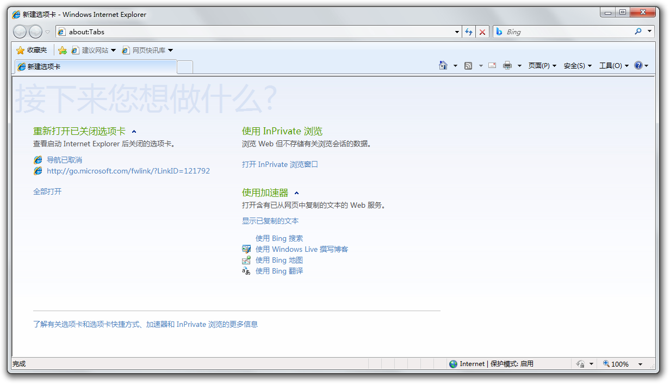Click the Bing logo in search box

click(x=499, y=32)
